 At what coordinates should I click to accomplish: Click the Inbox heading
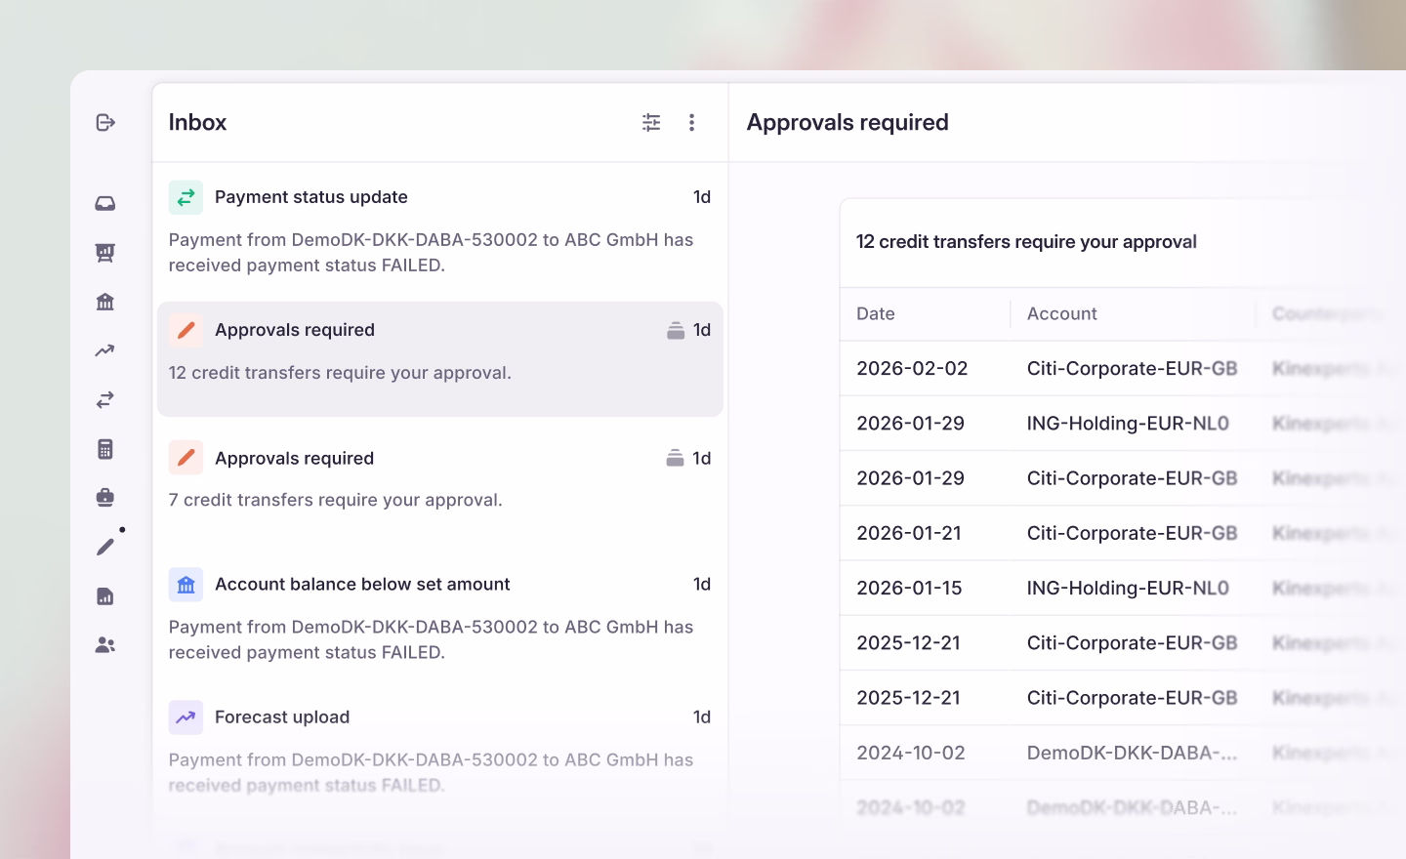[x=197, y=122]
